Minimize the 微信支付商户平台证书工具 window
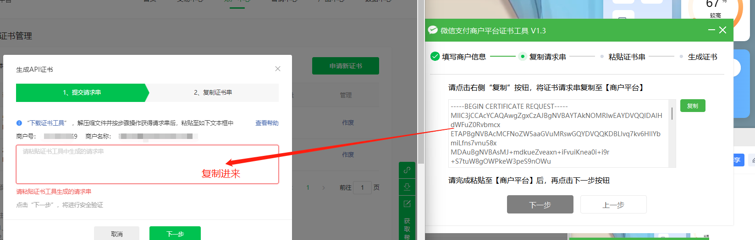 [711, 30]
